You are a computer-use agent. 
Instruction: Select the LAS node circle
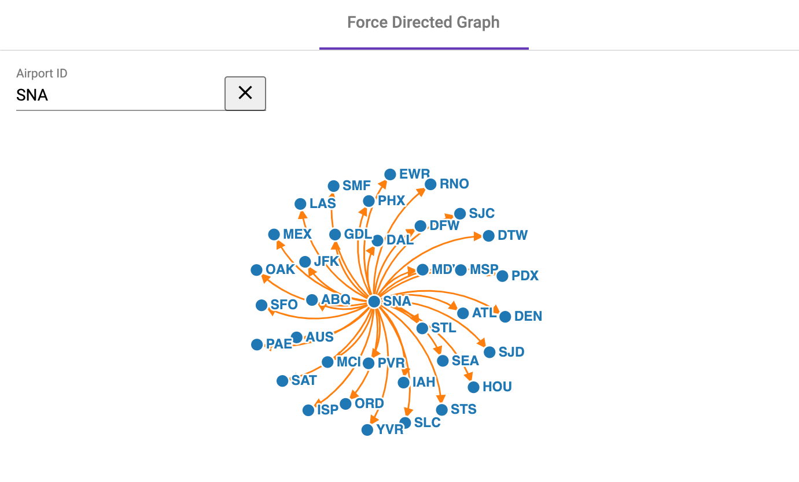click(300, 203)
